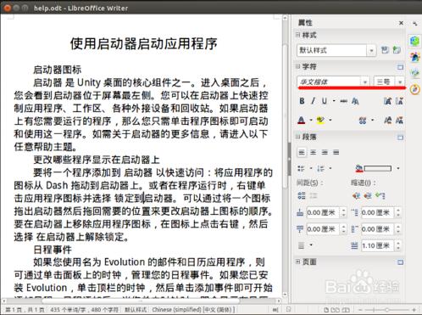Click the word count in status bar

[85, 310]
